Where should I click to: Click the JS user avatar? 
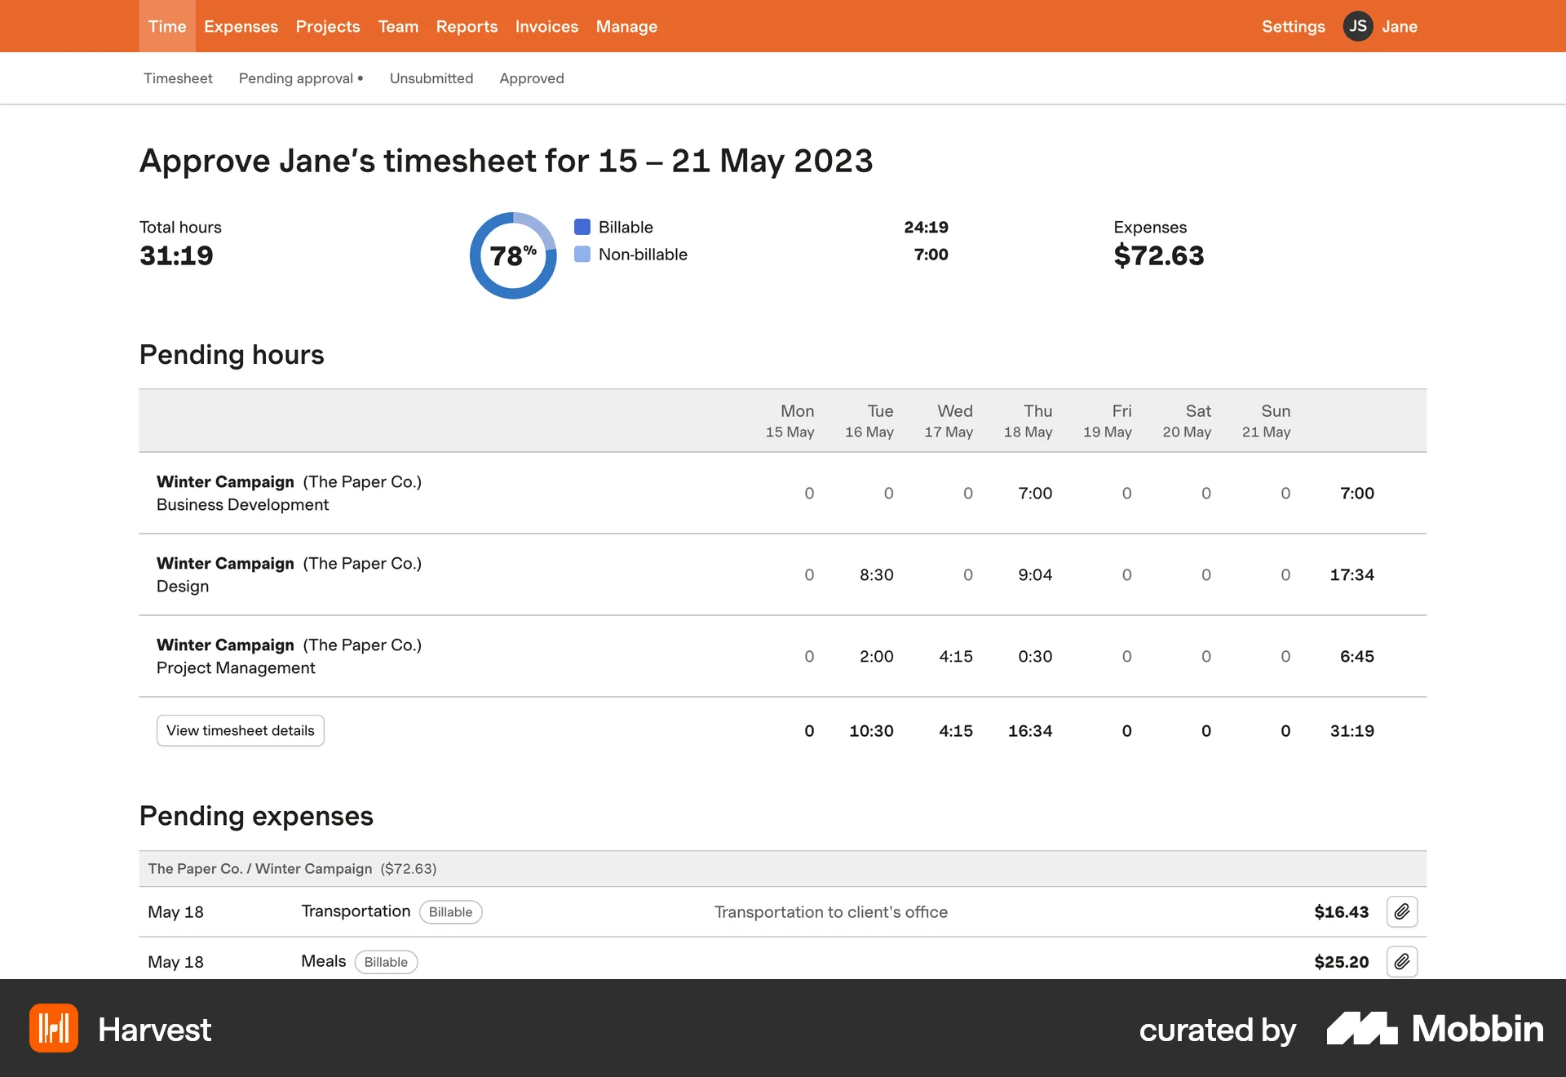coord(1357,26)
